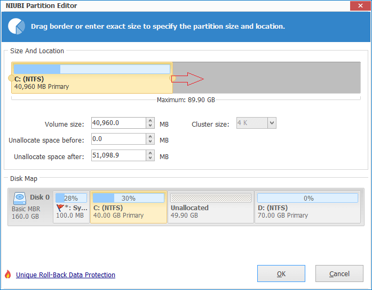Decrease Unallocate space after value

(x=151, y=158)
